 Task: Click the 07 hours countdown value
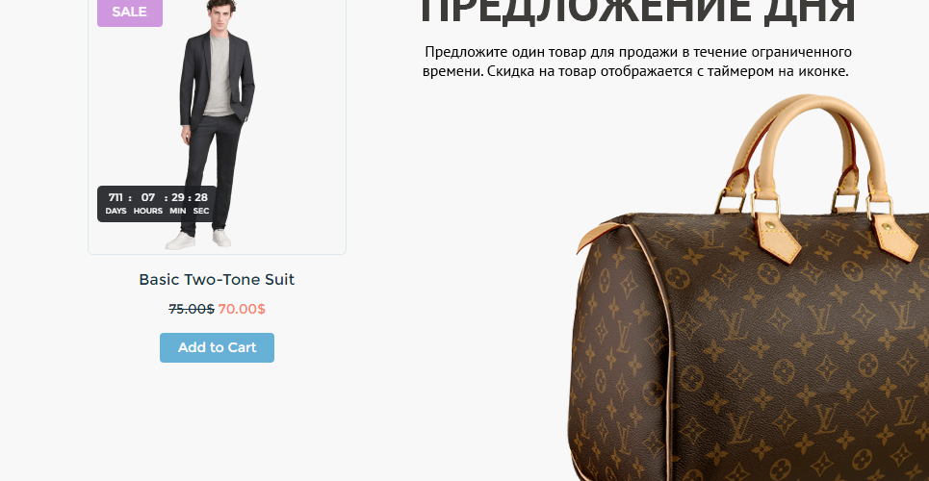[148, 198]
